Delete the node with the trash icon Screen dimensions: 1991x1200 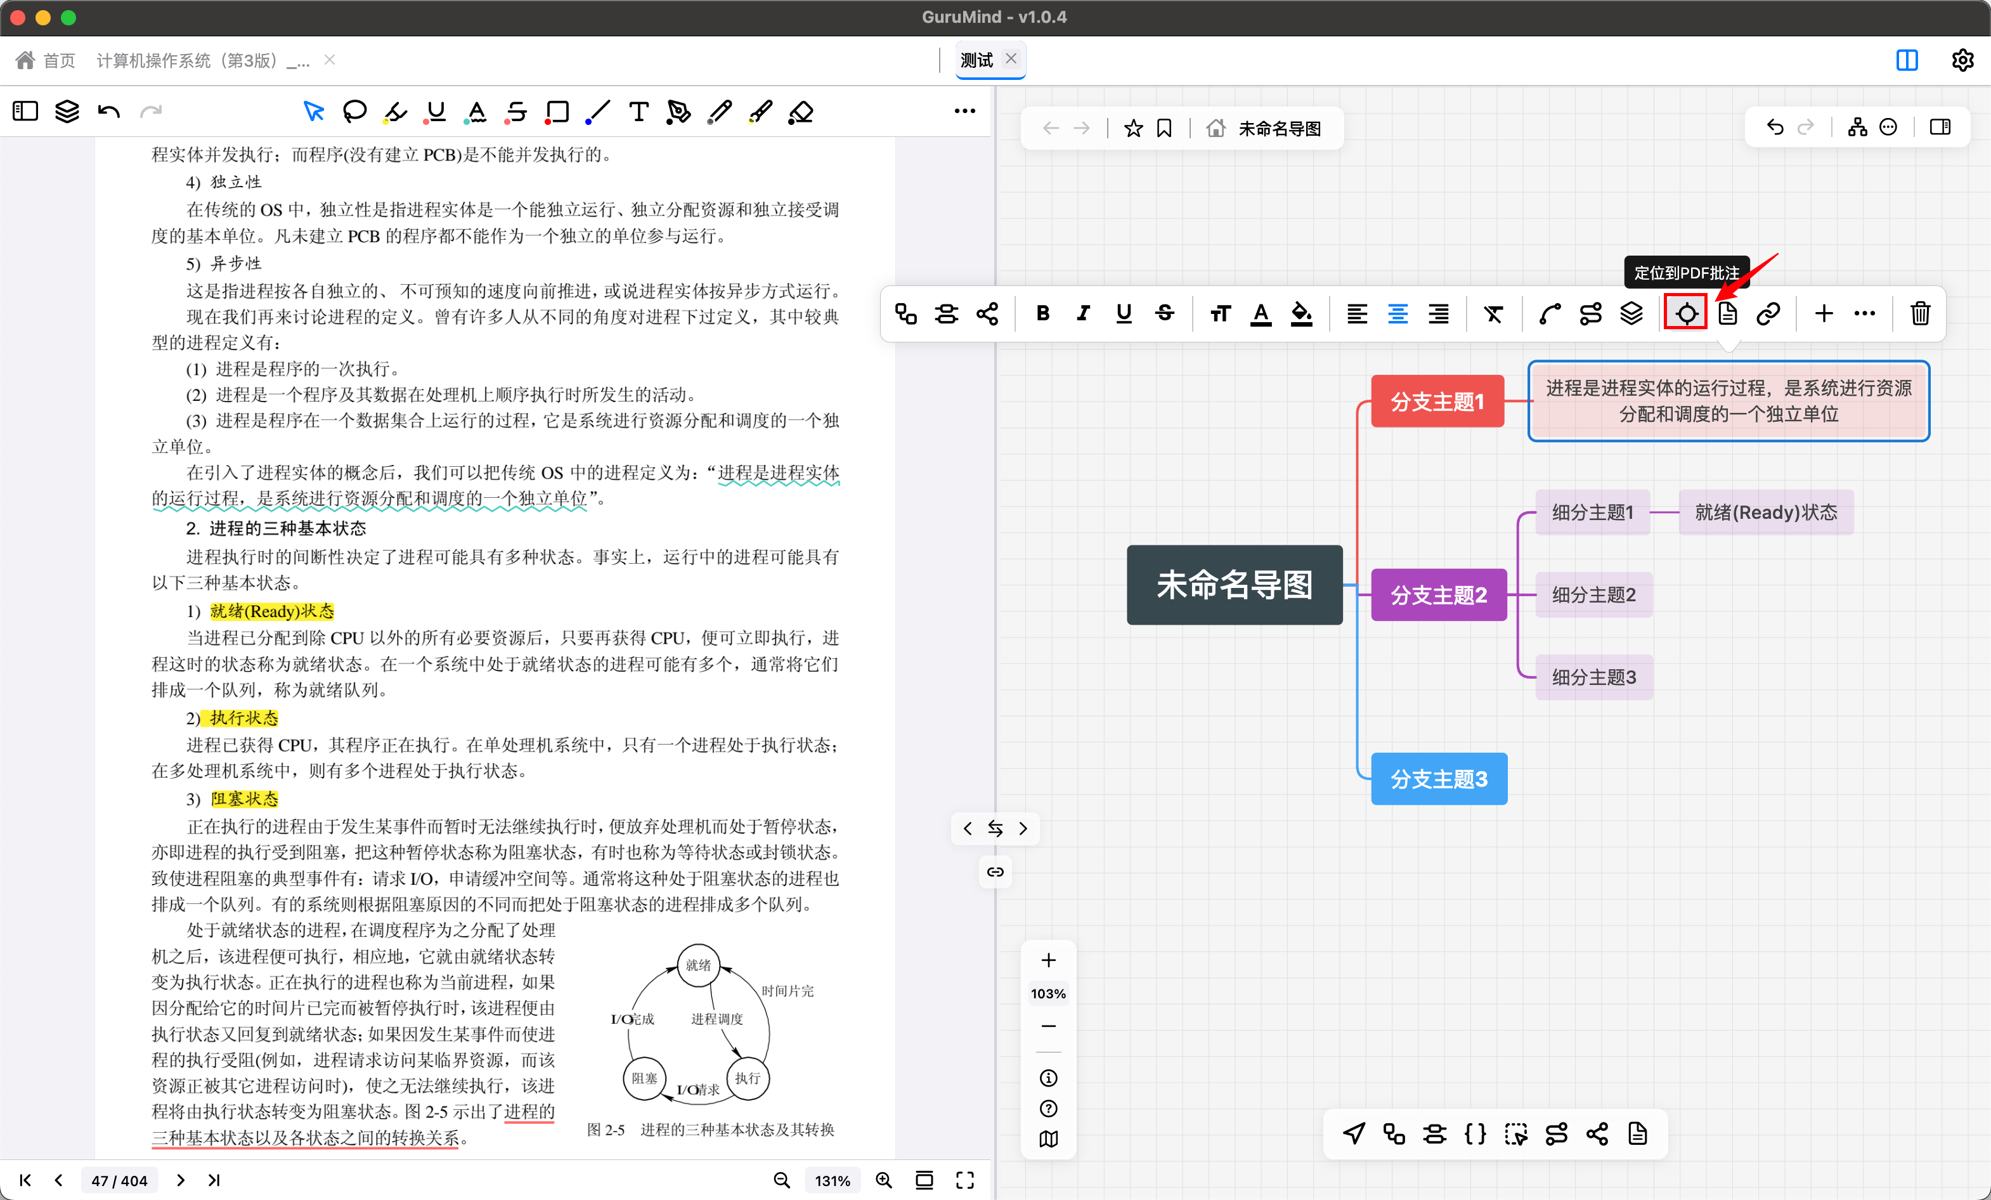[1921, 313]
